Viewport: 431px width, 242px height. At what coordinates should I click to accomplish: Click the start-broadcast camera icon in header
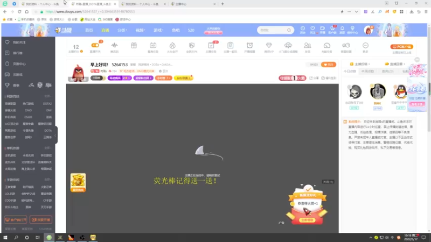pos(322,29)
